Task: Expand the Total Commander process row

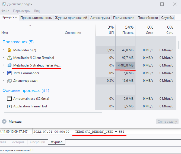Action: click(3, 73)
